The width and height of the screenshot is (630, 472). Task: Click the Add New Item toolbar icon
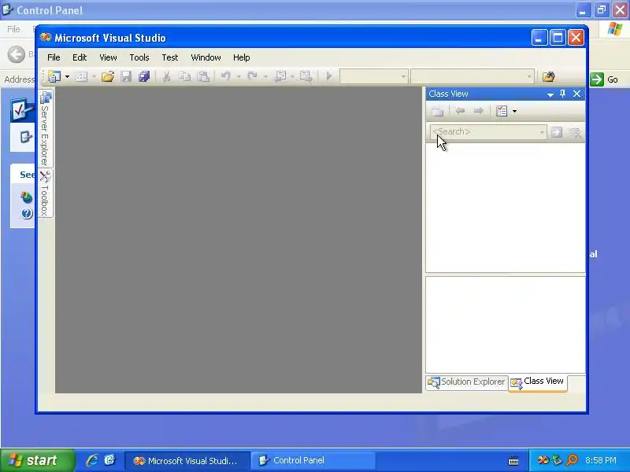pos(82,76)
